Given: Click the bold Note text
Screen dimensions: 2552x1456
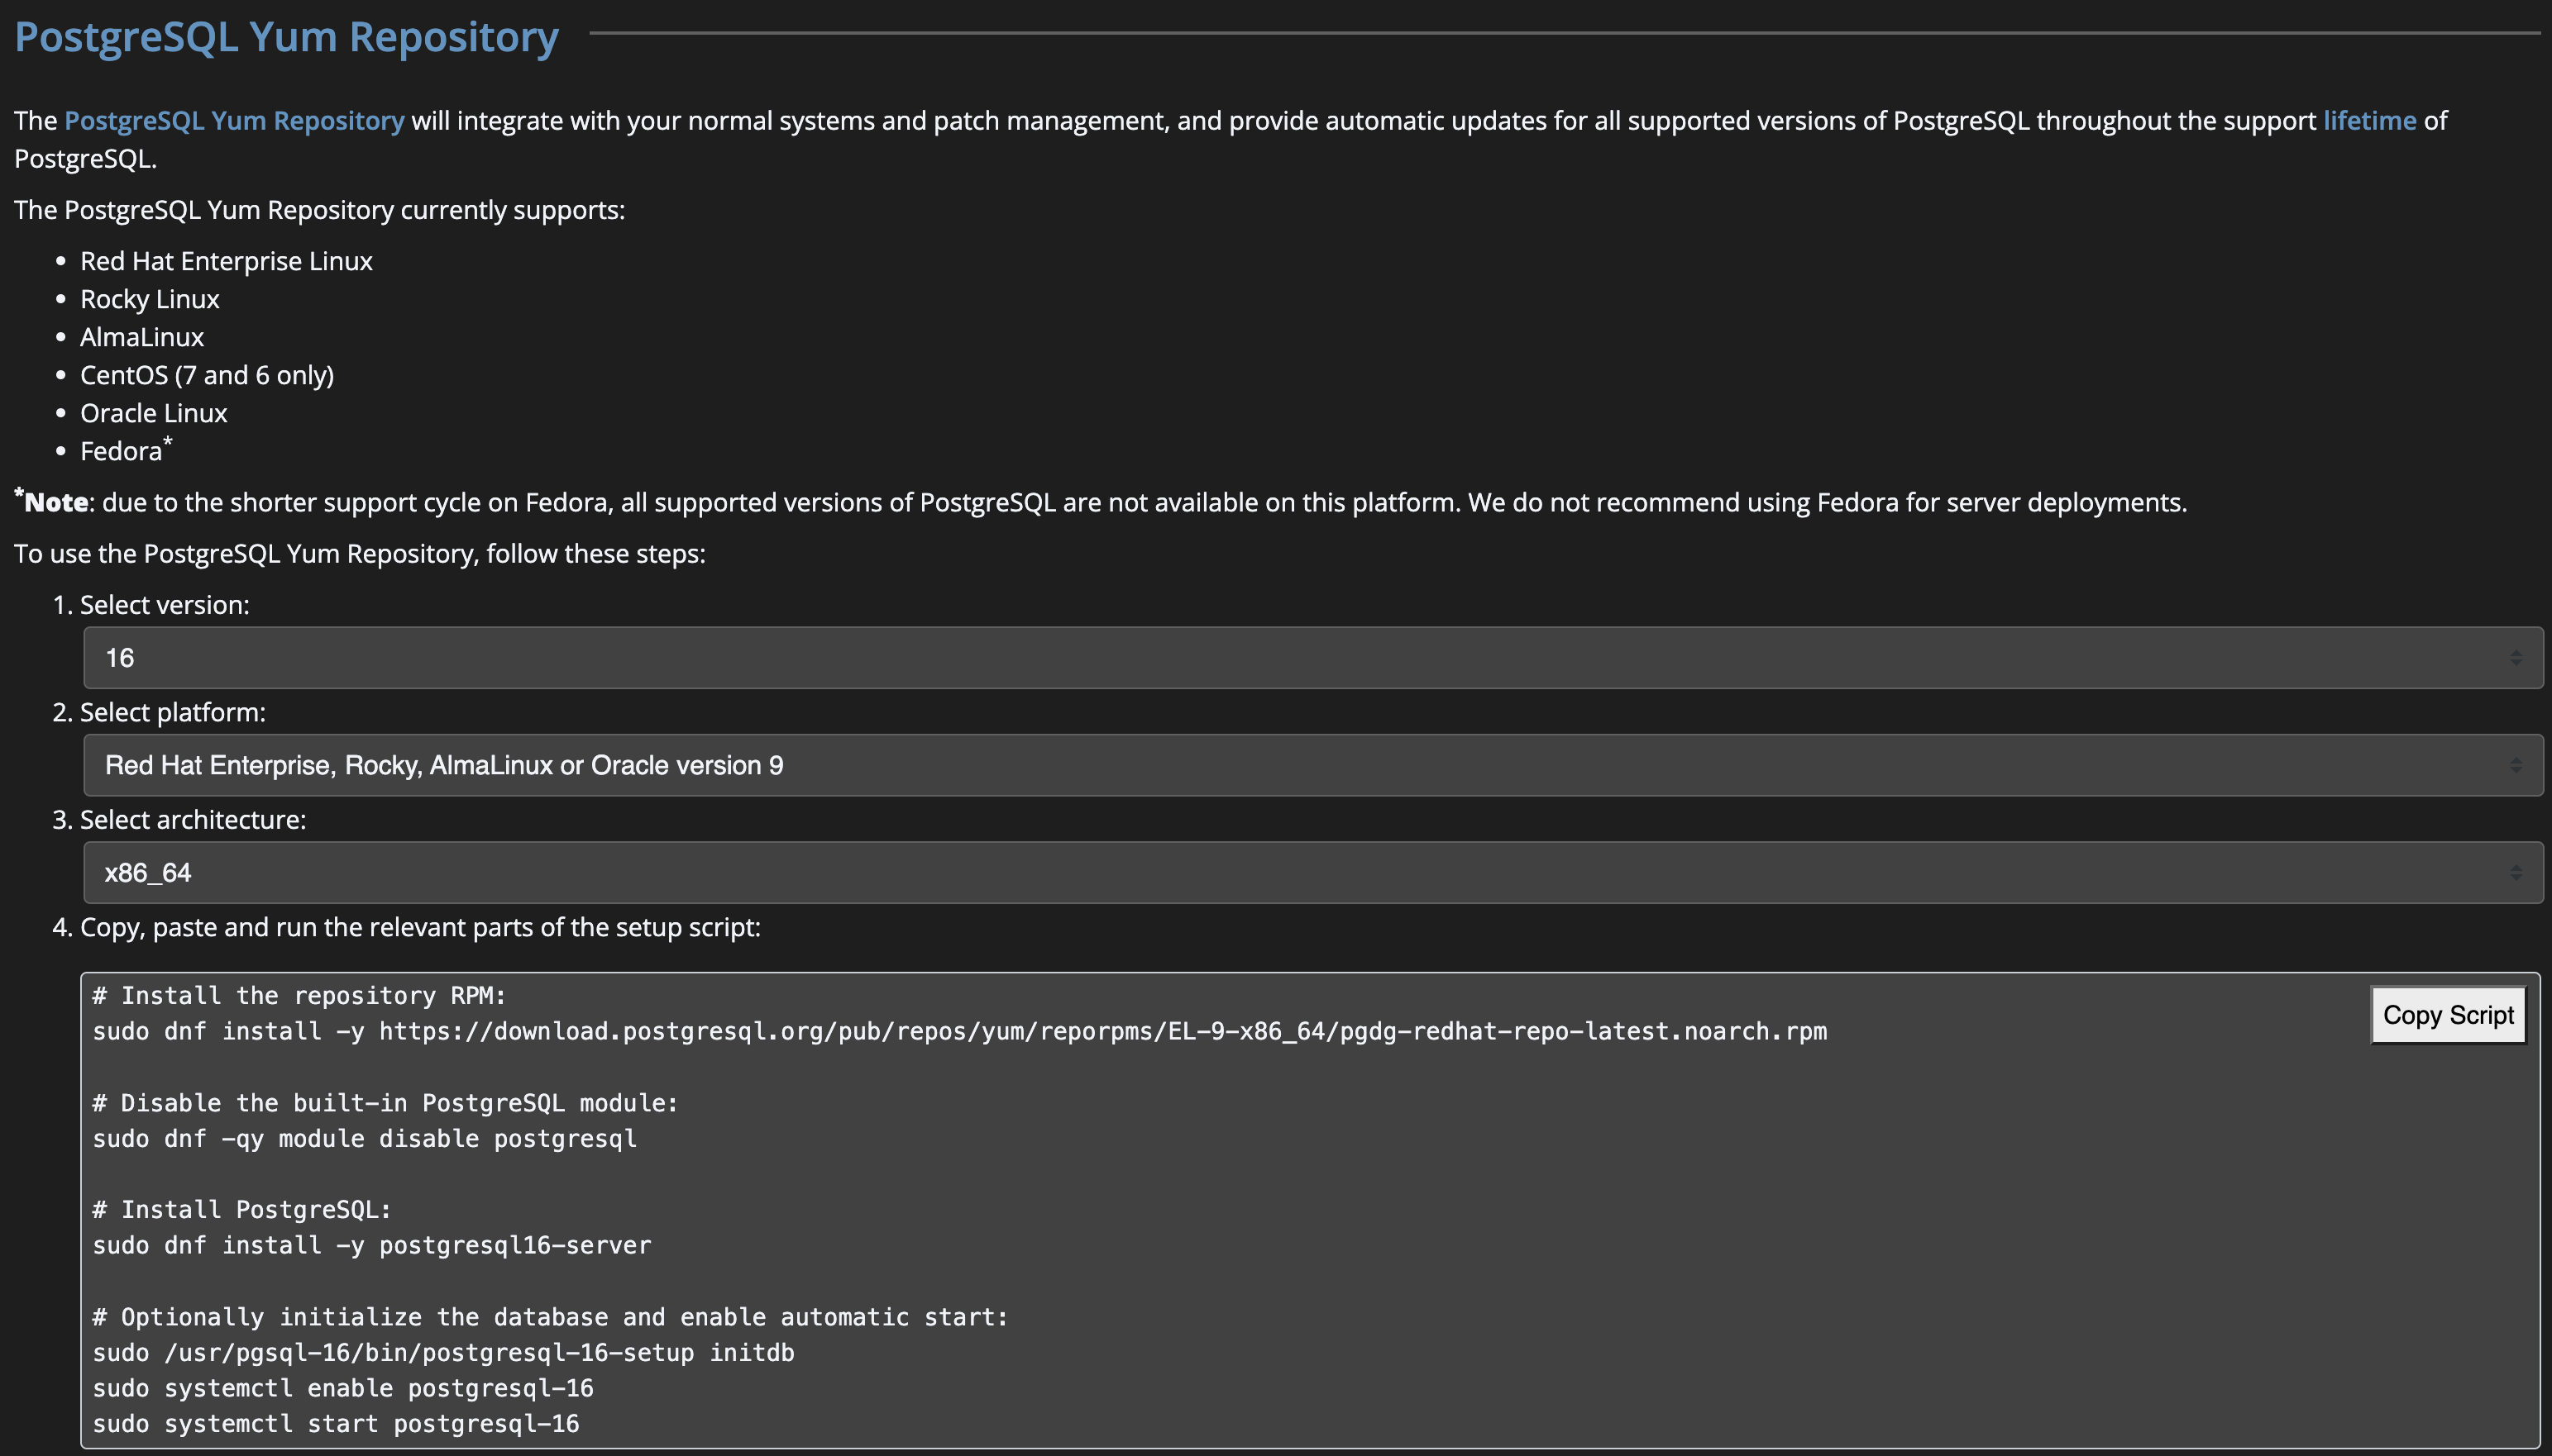Looking at the screenshot, I should (55, 502).
